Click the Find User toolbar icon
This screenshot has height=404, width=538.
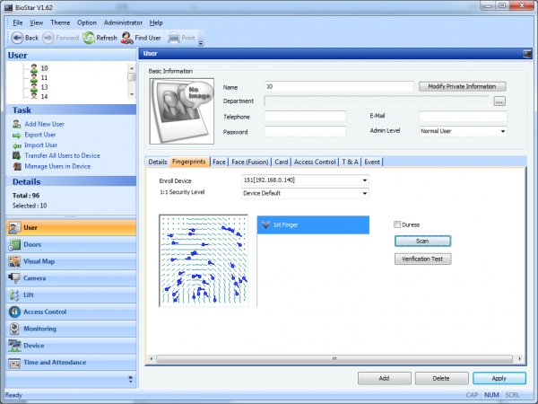[x=127, y=38]
